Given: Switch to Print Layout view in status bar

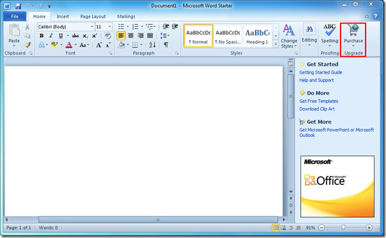Looking at the screenshot, I should point(275,228).
